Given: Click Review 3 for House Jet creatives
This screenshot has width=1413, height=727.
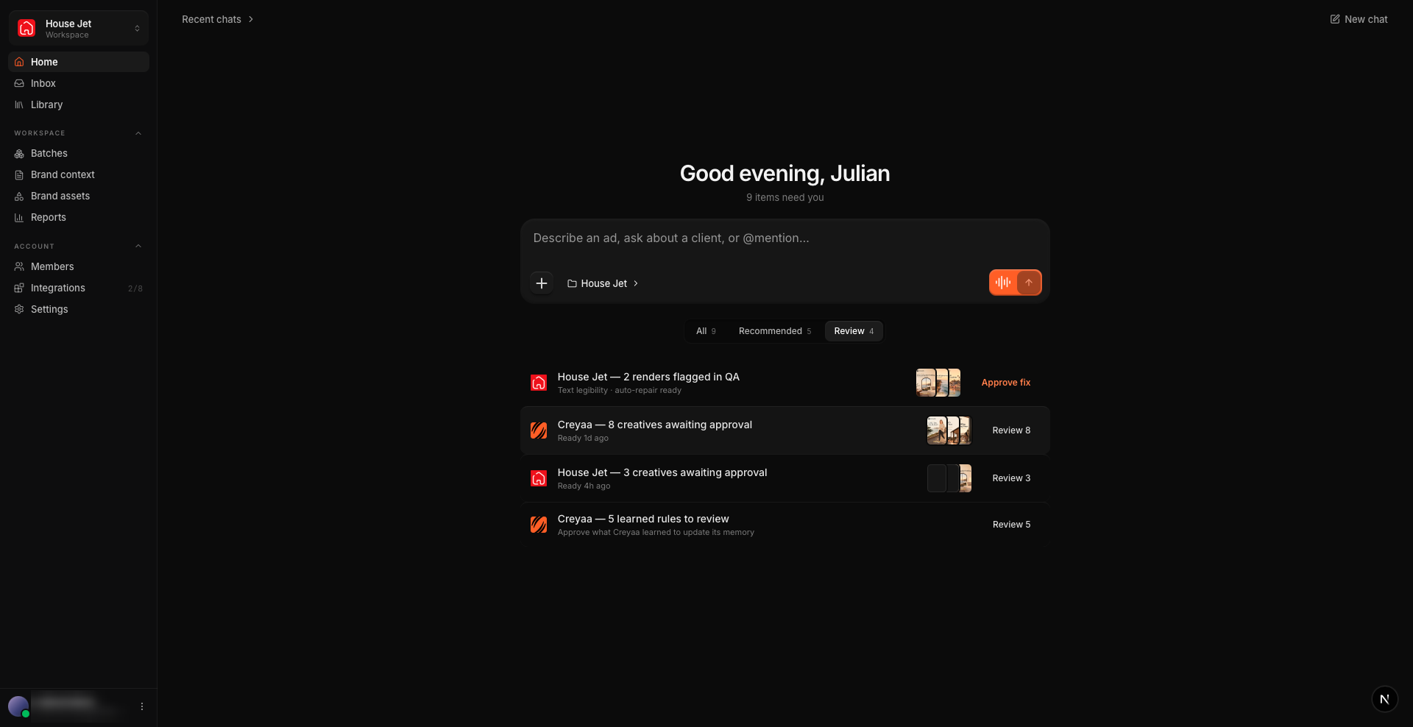Looking at the screenshot, I should 1011,478.
